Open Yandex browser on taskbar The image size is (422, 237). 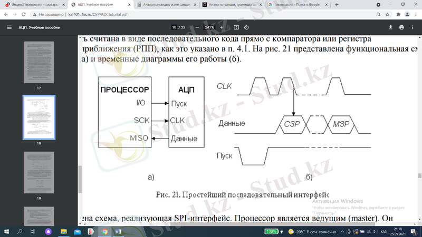(91, 231)
